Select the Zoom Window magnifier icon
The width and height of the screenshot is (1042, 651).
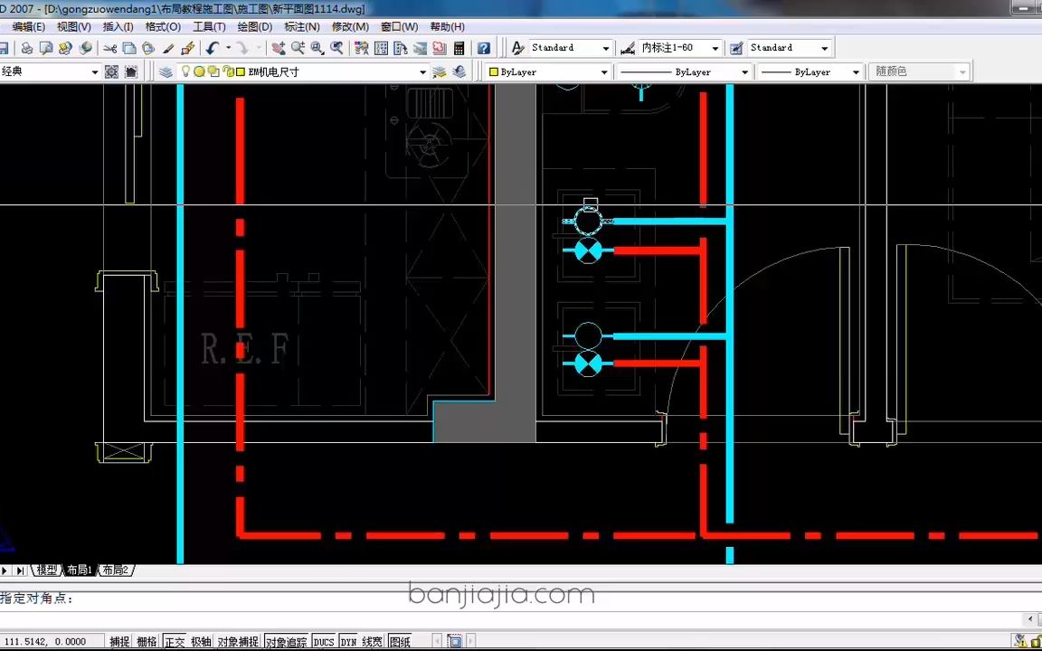pos(317,48)
